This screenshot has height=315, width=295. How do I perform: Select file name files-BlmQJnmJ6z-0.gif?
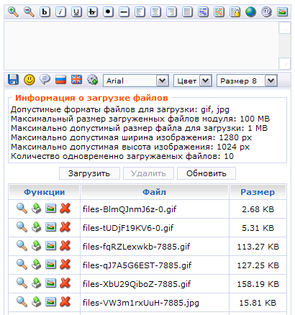[130, 209]
